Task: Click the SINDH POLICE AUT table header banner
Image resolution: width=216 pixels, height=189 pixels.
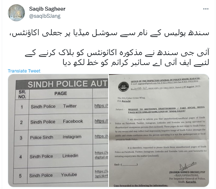Action: pos(62,84)
